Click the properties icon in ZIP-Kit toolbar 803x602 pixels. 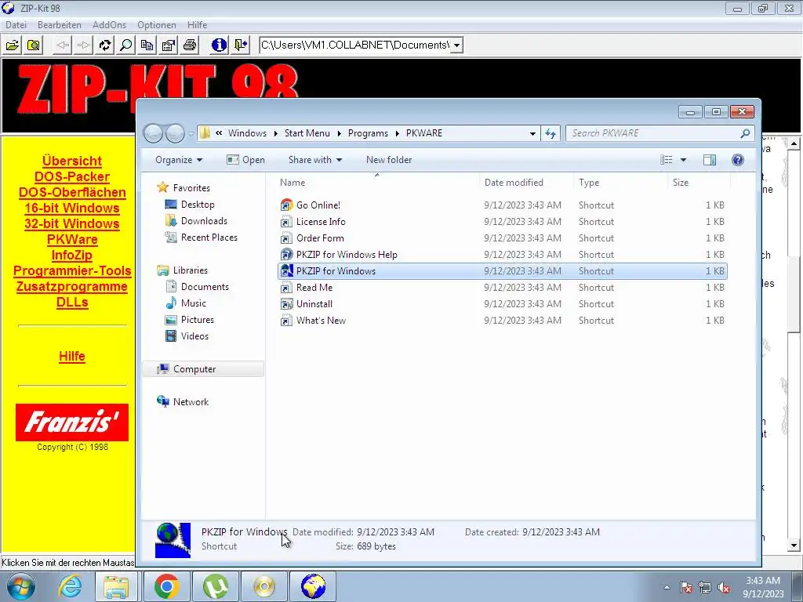pos(169,45)
